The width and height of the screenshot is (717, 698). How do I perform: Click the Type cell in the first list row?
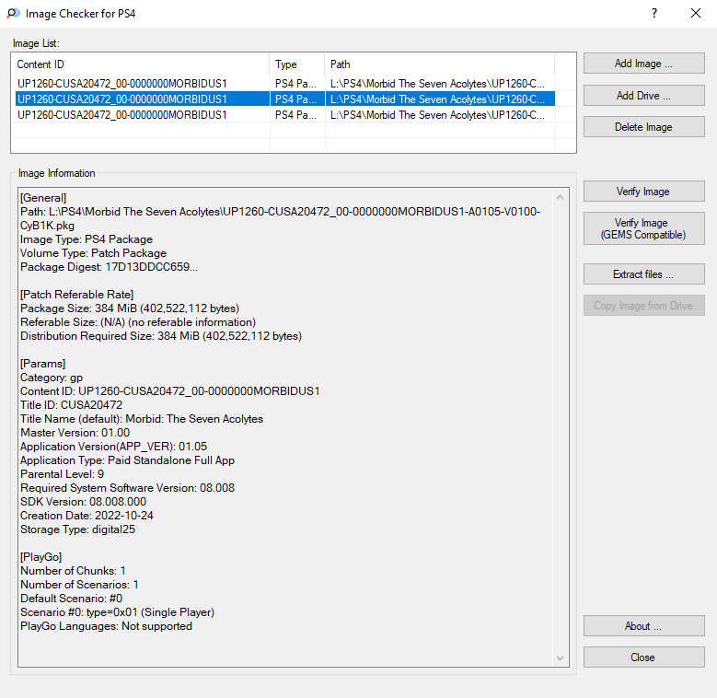coord(297,83)
